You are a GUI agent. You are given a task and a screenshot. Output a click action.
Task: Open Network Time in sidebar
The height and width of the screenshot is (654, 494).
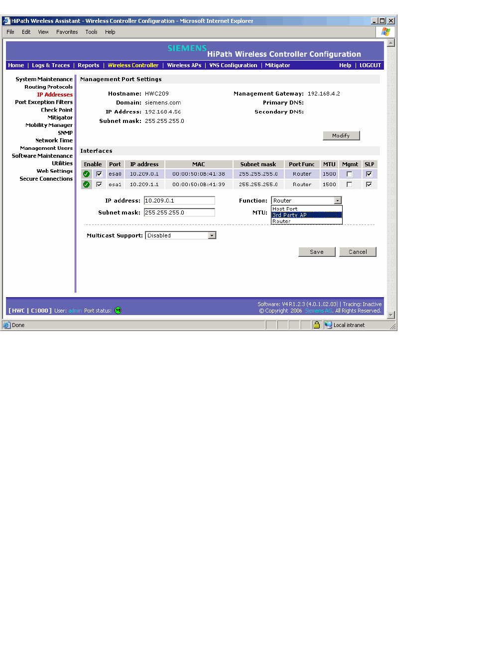pyautogui.click(x=54, y=140)
